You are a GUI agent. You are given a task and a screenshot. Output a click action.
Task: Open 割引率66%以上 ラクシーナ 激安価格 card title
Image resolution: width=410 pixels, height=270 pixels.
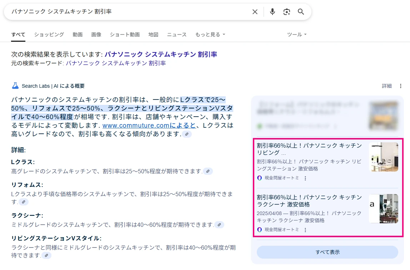(x=309, y=200)
